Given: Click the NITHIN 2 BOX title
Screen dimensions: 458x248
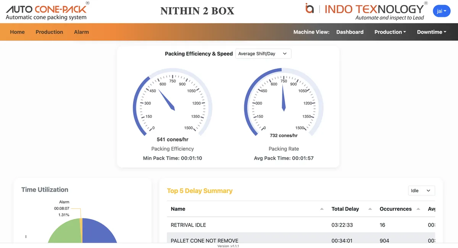Looking at the screenshot, I should (x=197, y=11).
